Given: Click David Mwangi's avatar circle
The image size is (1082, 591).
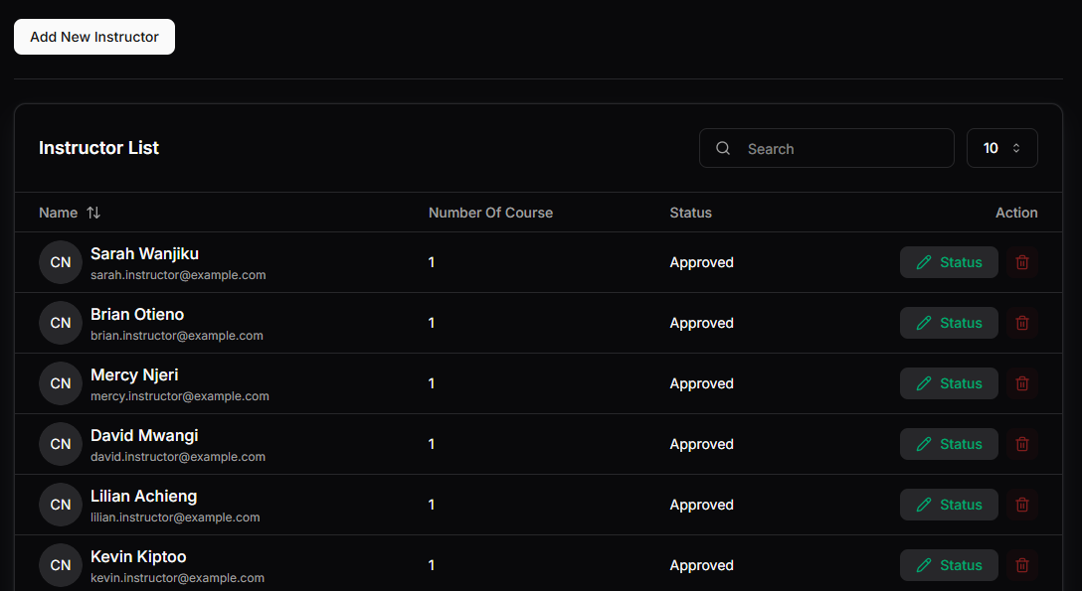Looking at the screenshot, I should click(61, 444).
